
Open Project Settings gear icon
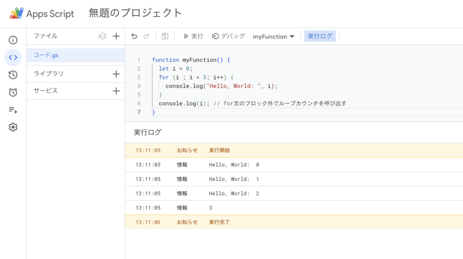click(13, 127)
